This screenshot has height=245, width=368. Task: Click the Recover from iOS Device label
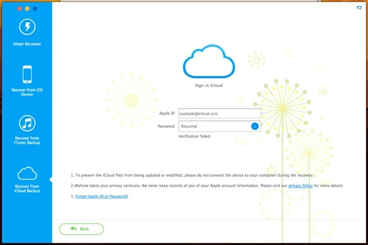[x=27, y=92]
